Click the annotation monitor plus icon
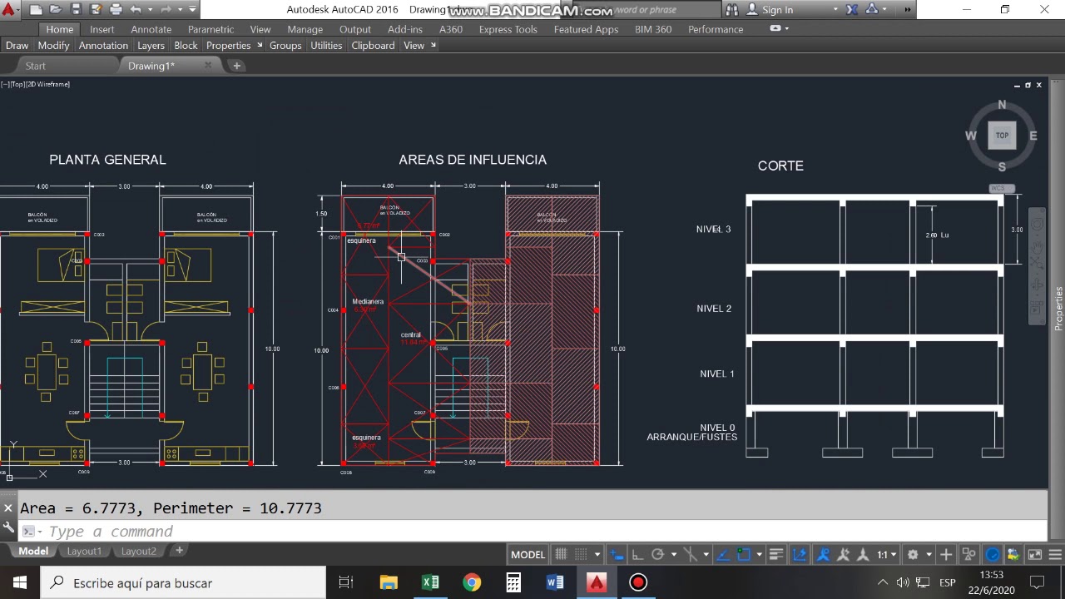Viewport: 1065px width, 599px height. (946, 555)
